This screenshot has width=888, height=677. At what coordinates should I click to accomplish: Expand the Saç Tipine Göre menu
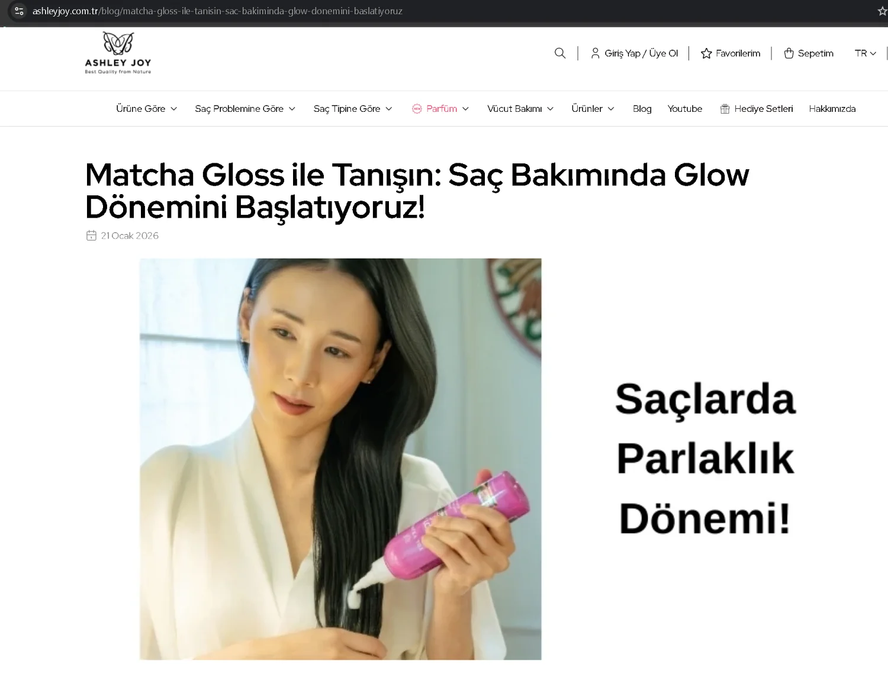pos(353,109)
